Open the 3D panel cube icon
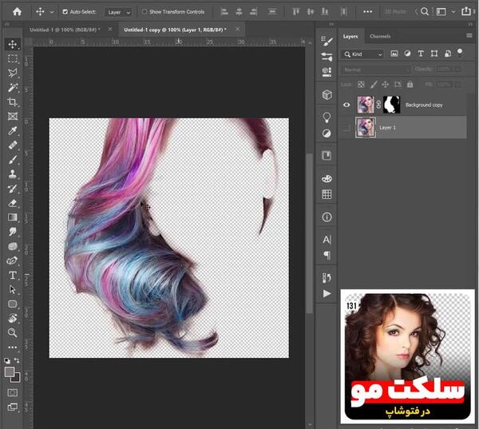Image resolution: width=479 pixels, height=429 pixels. [x=327, y=95]
